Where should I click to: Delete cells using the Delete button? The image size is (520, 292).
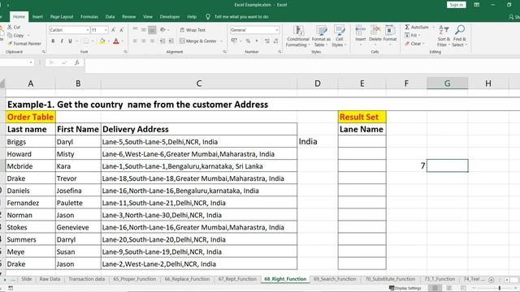375,34
